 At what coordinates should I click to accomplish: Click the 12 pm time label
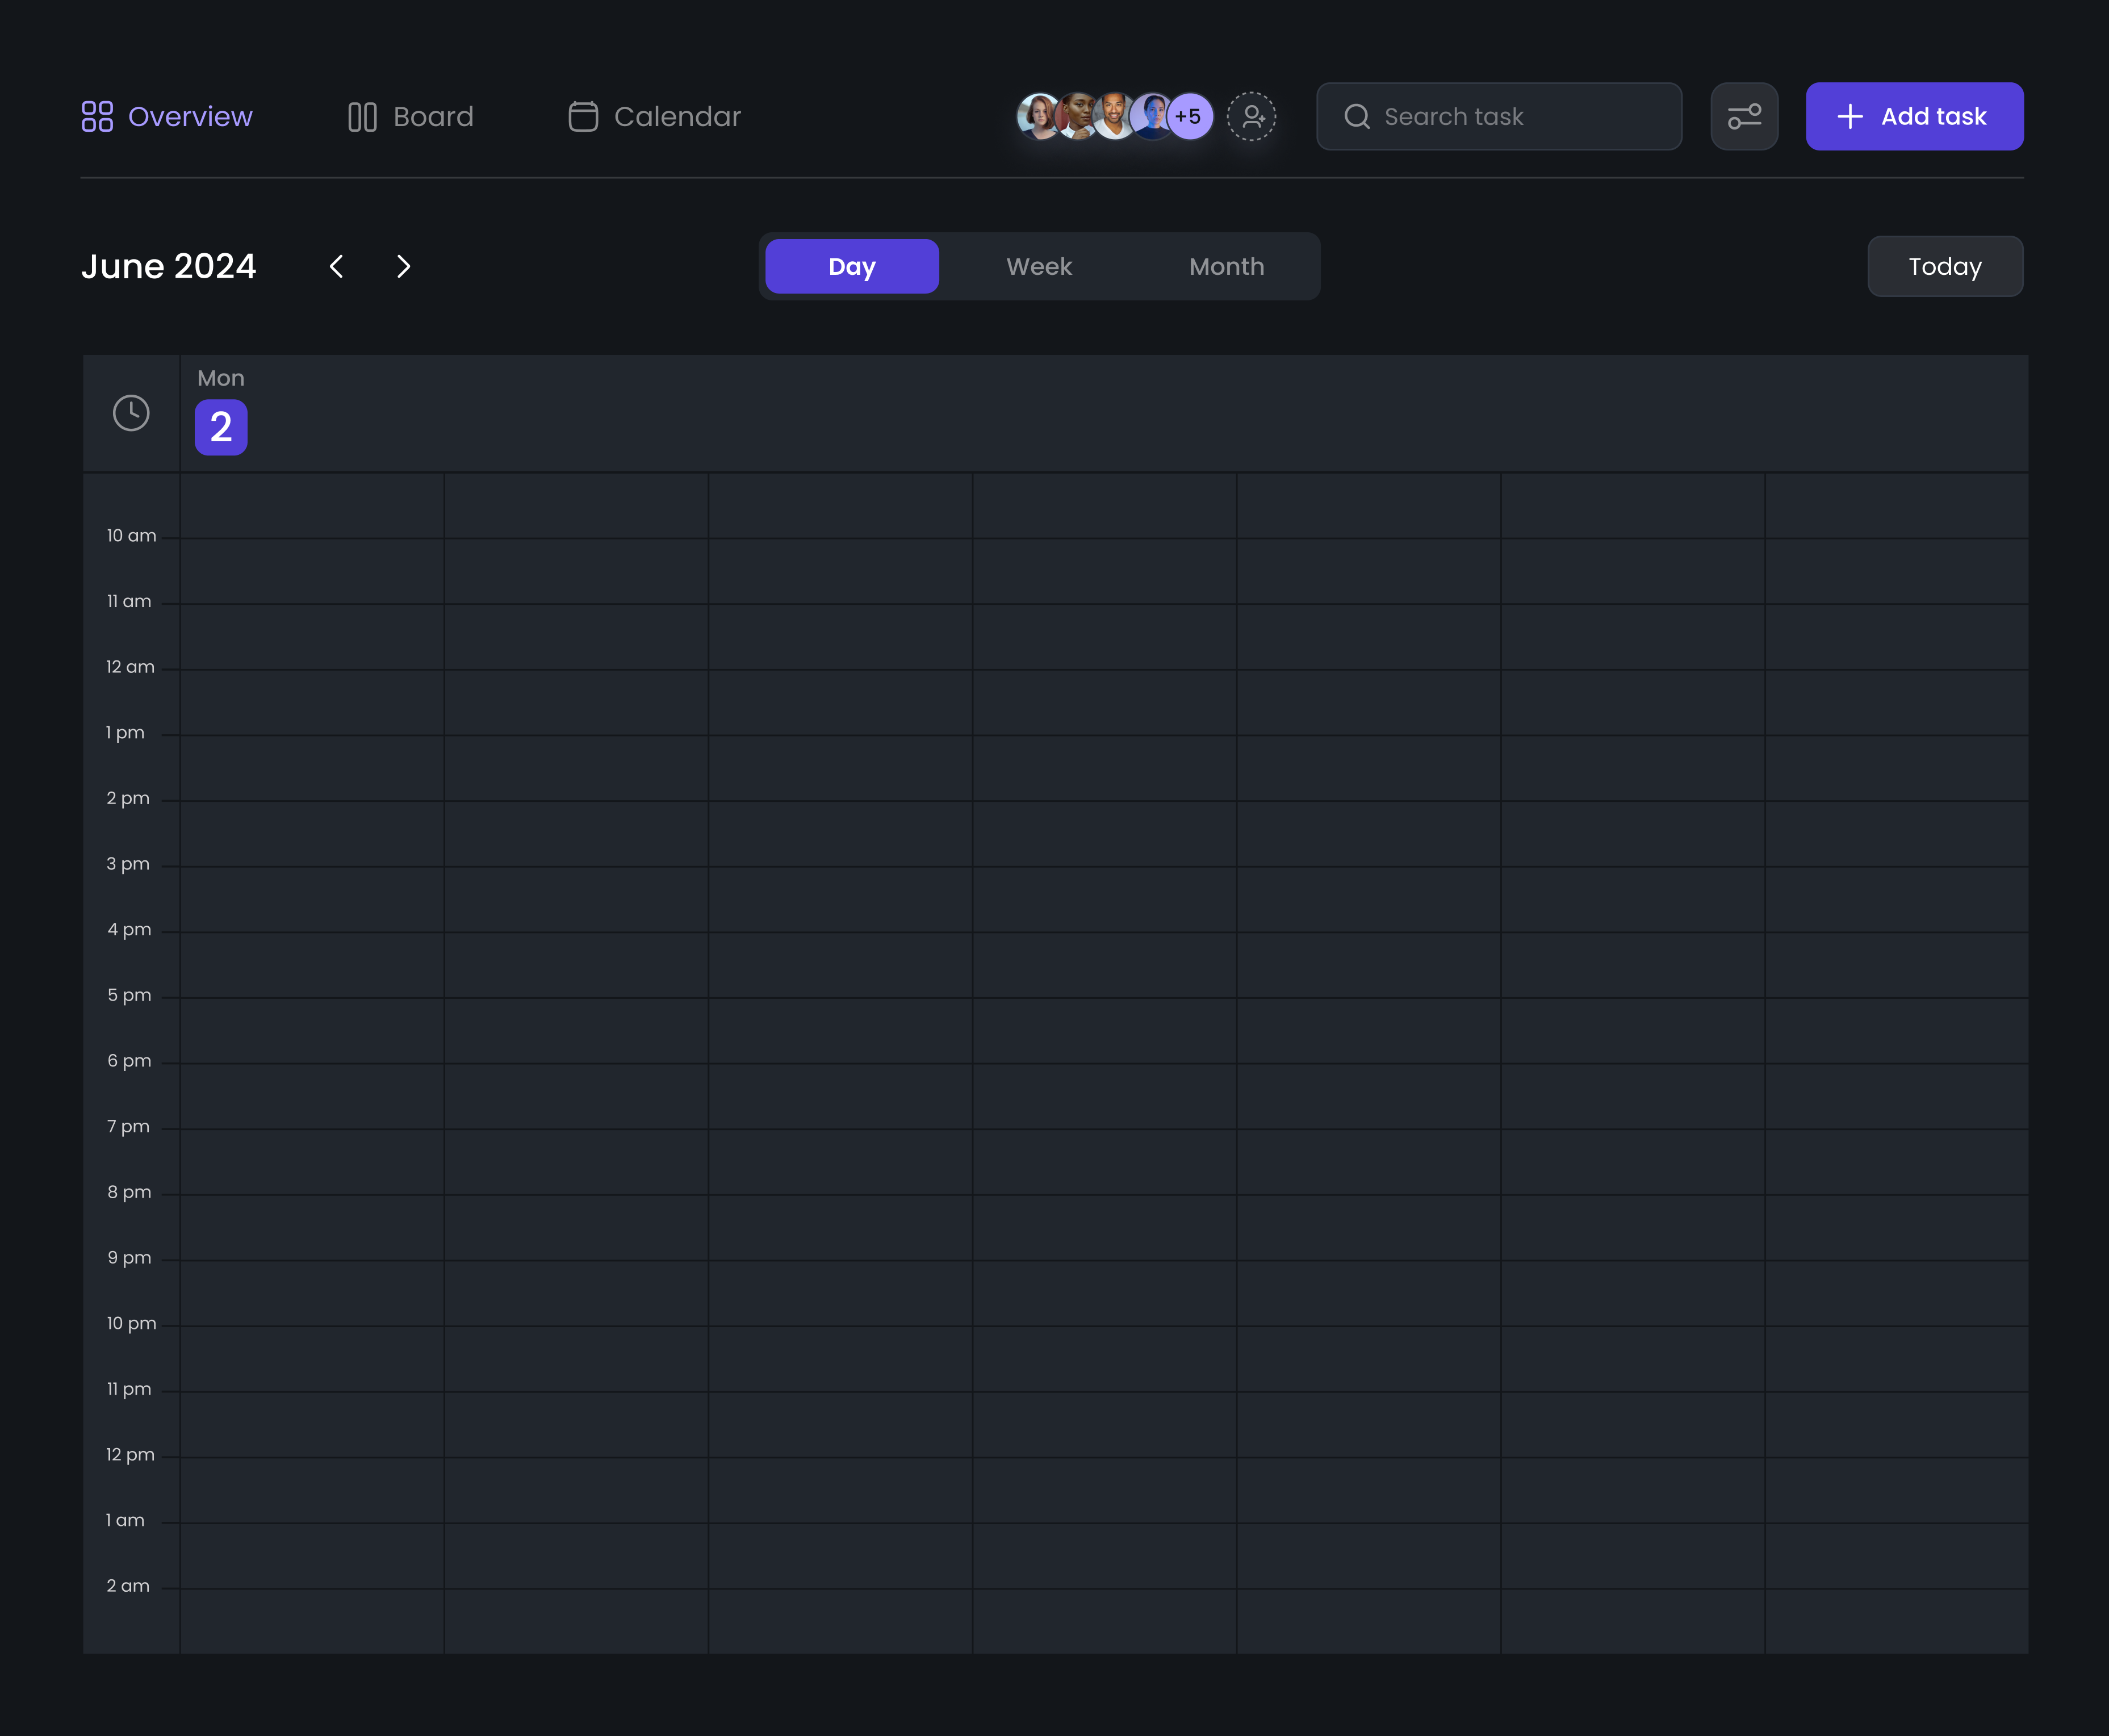pos(130,1455)
